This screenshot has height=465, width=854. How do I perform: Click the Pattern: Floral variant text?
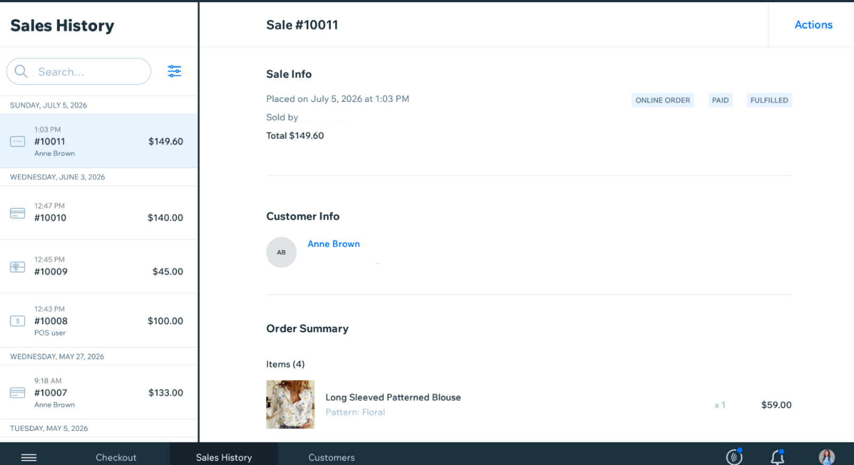click(x=355, y=412)
